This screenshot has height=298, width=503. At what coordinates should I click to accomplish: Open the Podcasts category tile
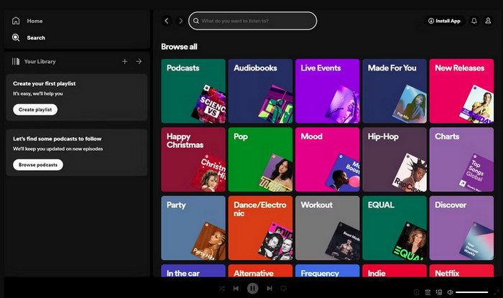click(193, 90)
